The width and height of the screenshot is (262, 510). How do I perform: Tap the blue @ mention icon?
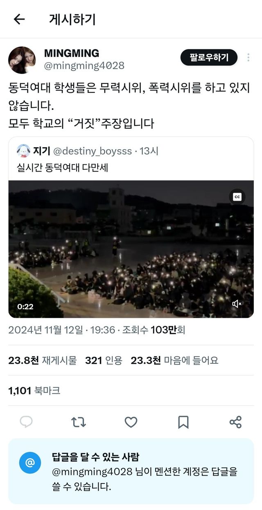click(30, 463)
